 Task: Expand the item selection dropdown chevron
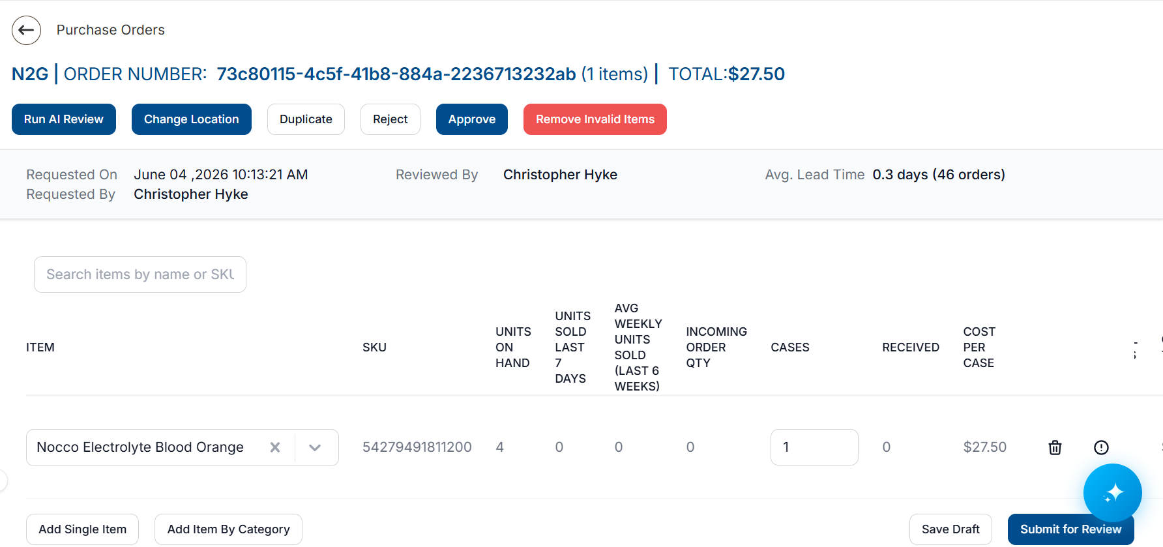[315, 447]
